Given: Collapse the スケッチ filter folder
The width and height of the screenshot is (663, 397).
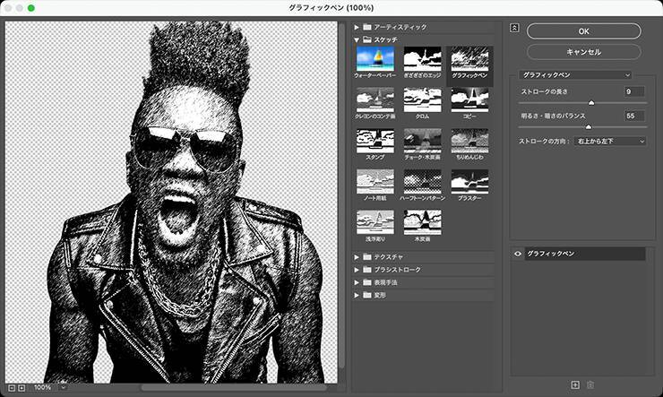Looking at the screenshot, I should coord(357,39).
